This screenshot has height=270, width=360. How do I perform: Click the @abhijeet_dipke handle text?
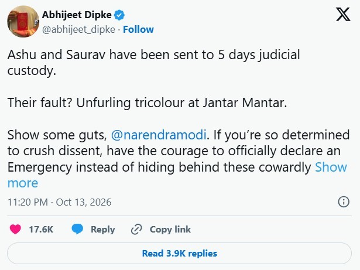point(78,30)
